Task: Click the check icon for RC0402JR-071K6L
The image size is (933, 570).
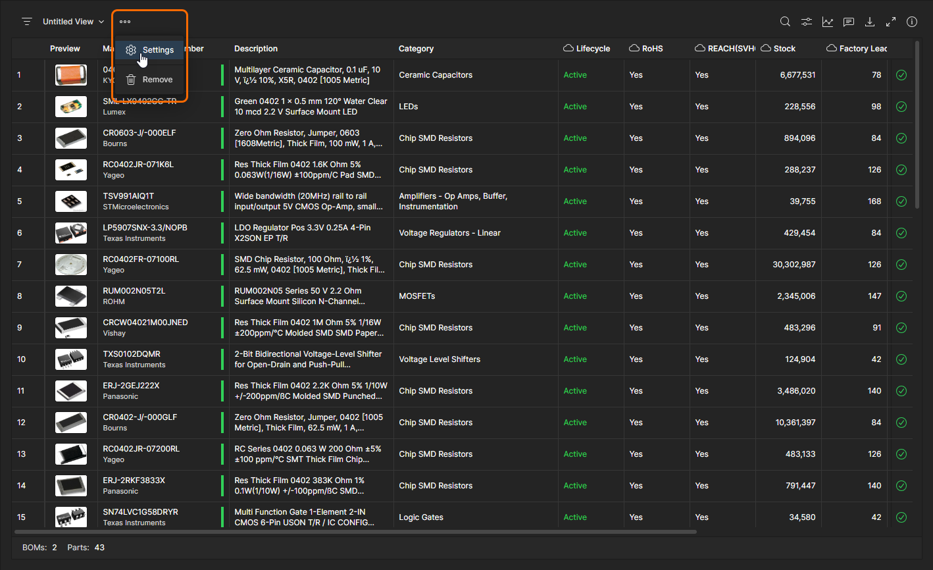Action: click(x=901, y=170)
